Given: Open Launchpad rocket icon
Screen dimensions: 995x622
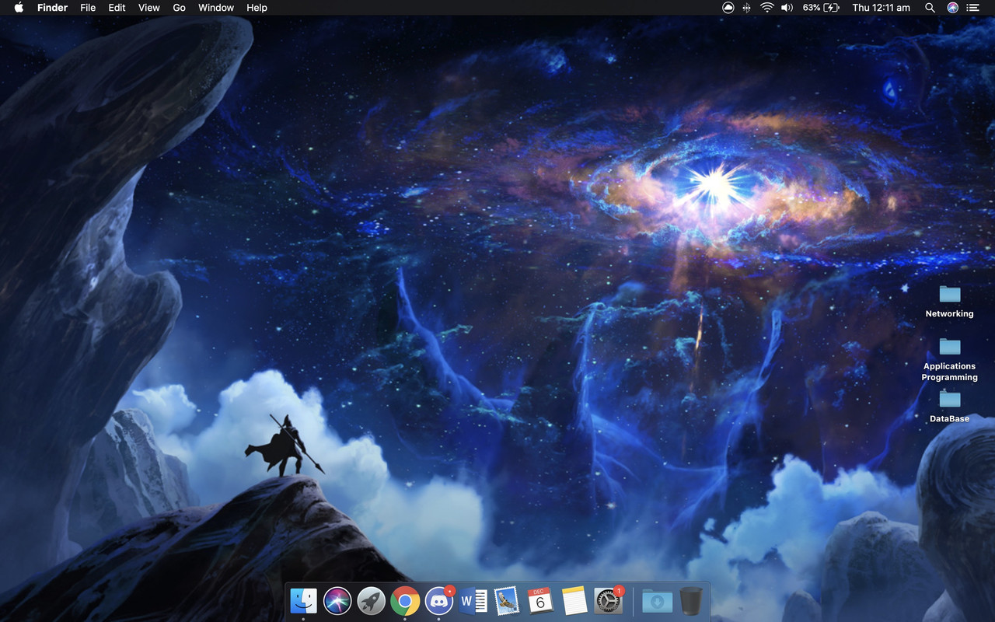Looking at the screenshot, I should coord(372,600).
